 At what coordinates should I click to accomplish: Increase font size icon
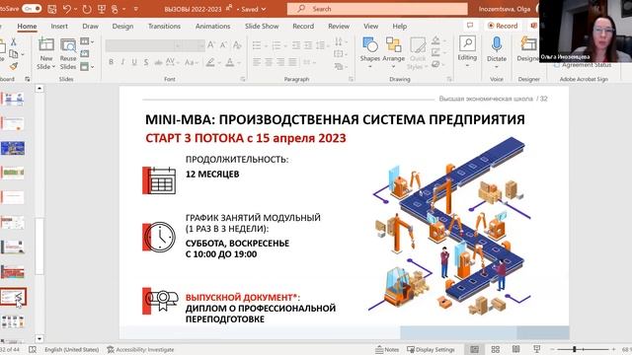[210, 45]
